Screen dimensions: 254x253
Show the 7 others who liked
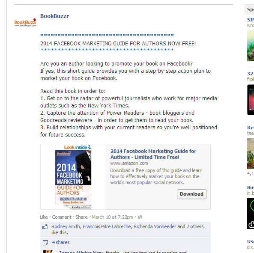click(x=195, y=226)
